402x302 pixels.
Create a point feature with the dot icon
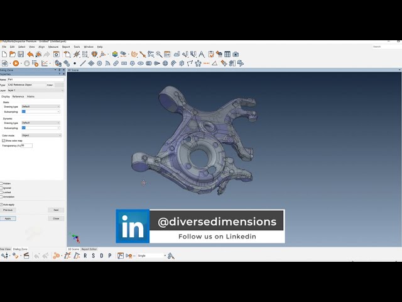tap(75, 63)
